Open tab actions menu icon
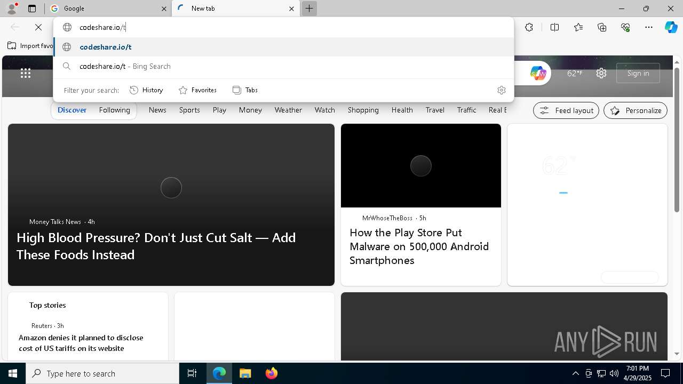Image resolution: width=683 pixels, height=384 pixels. (x=32, y=9)
